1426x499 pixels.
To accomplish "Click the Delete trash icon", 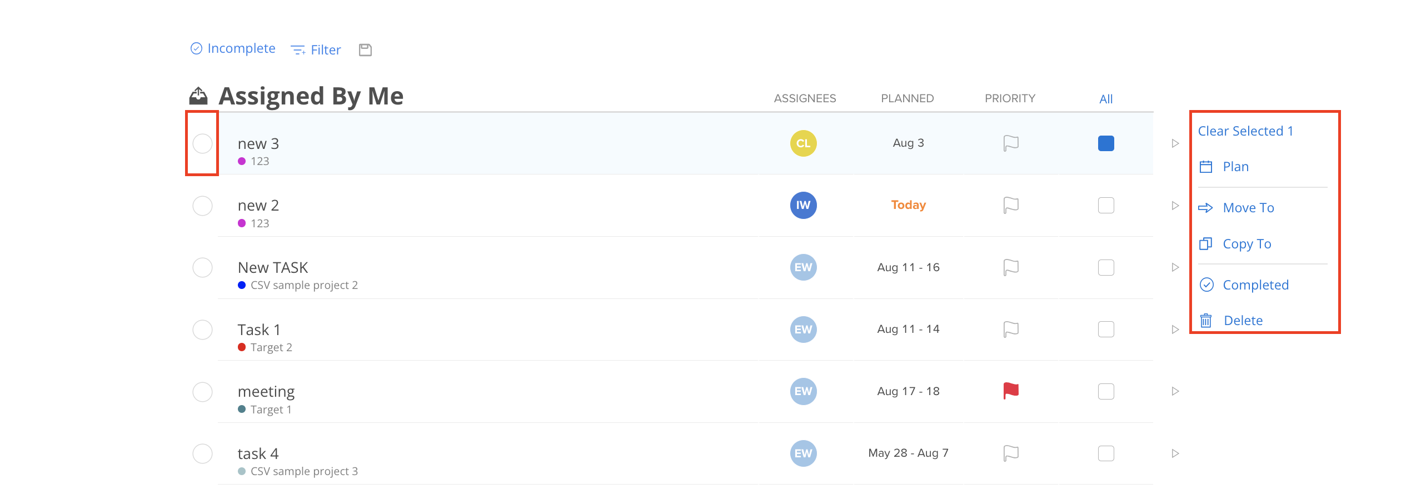I will point(1206,320).
